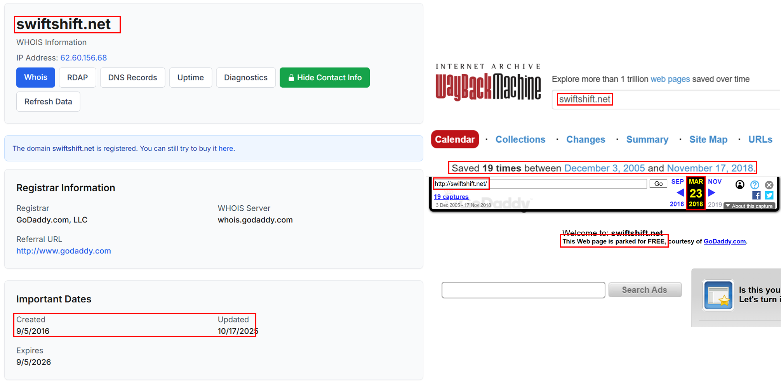Share the archived capture on Facebook
Viewport: 781px width, 385px height.
(756, 195)
